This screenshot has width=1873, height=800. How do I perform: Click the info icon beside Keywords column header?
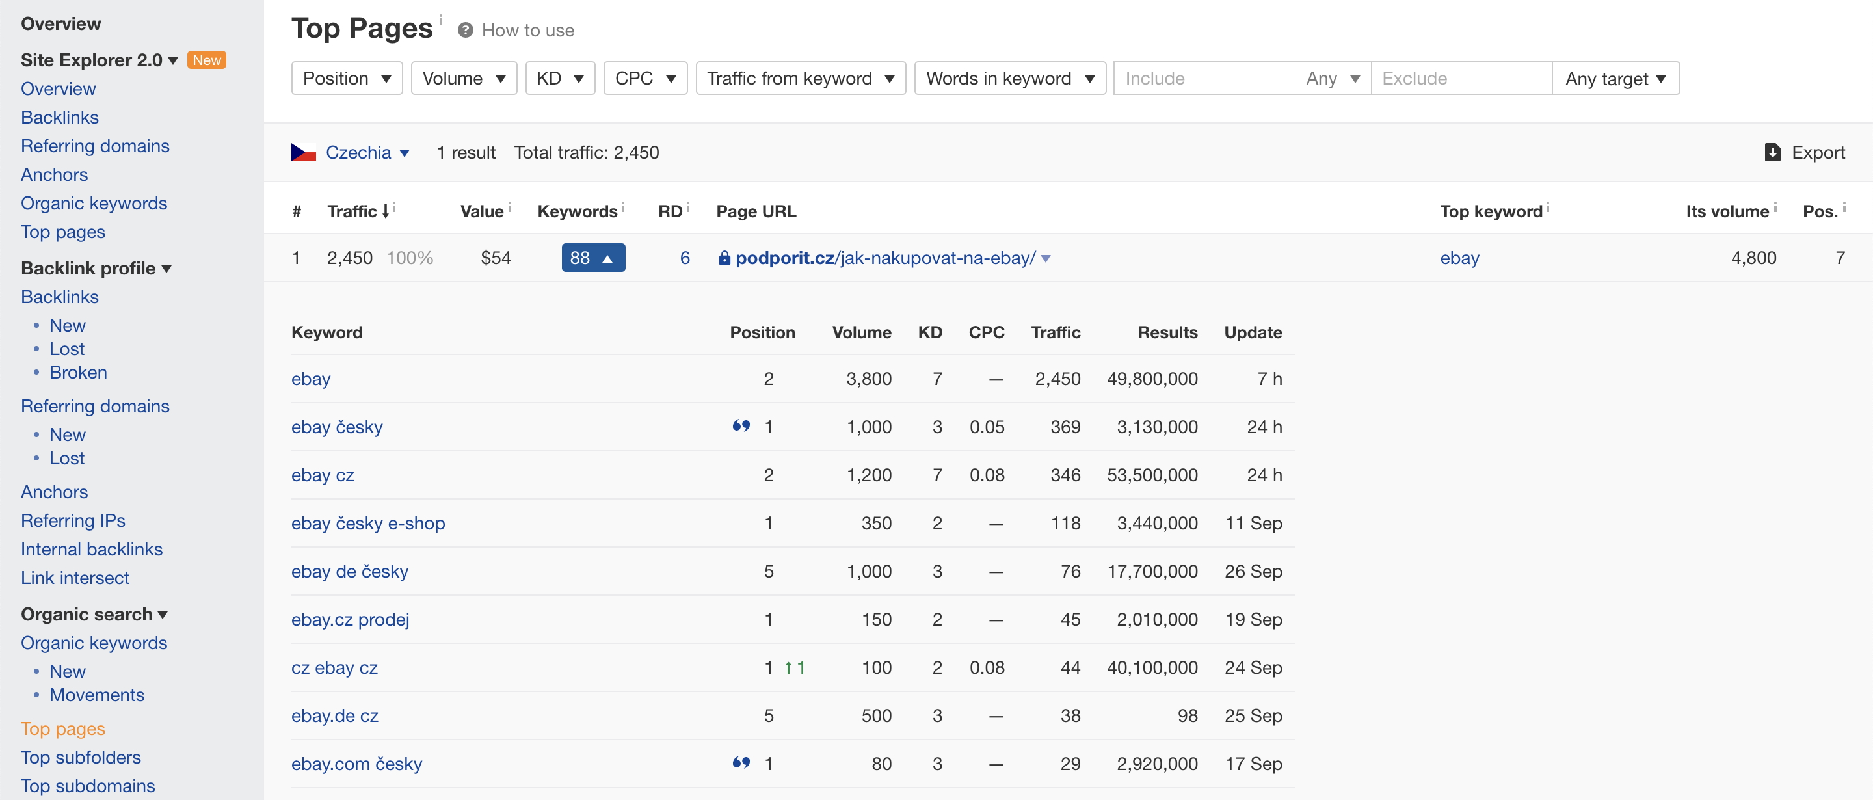coord(623,208)
